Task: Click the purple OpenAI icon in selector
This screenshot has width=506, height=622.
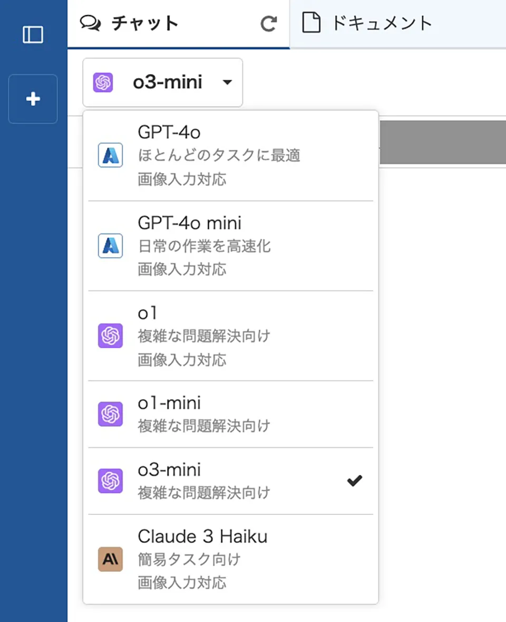Action: click(x=103, y=82)
